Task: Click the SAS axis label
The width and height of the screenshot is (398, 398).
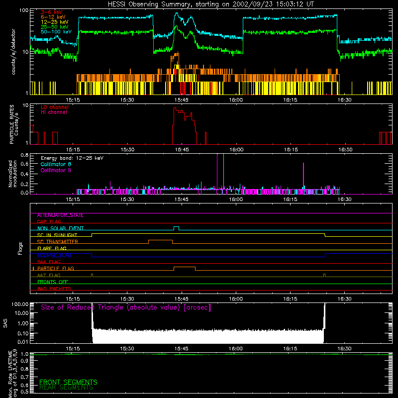Action: (x=5, y=323)
